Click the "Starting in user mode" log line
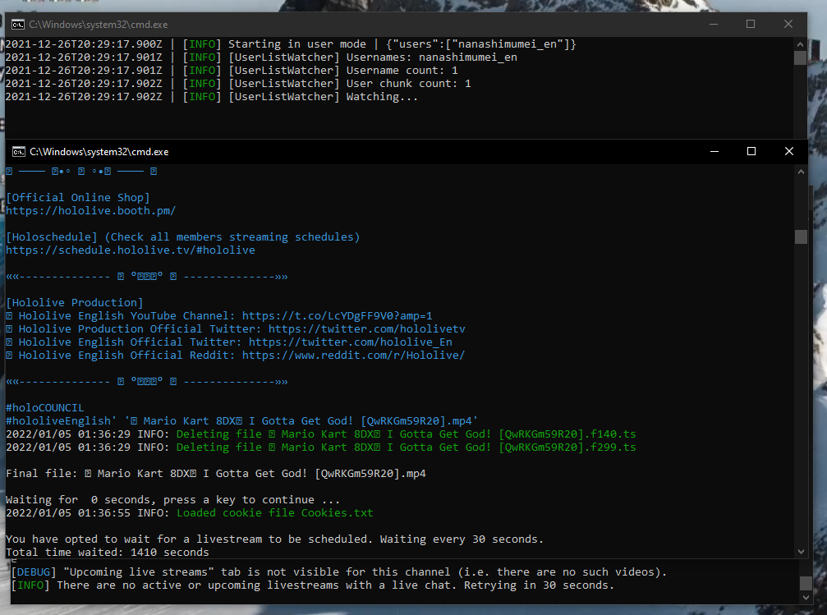Screen dimensions: 827x615 pyautogui.click(x=291, y=44)
